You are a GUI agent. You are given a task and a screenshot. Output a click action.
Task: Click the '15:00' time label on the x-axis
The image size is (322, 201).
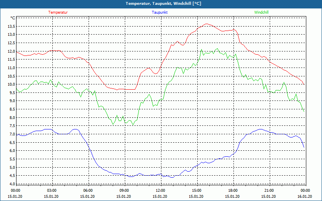click(196, 191)
